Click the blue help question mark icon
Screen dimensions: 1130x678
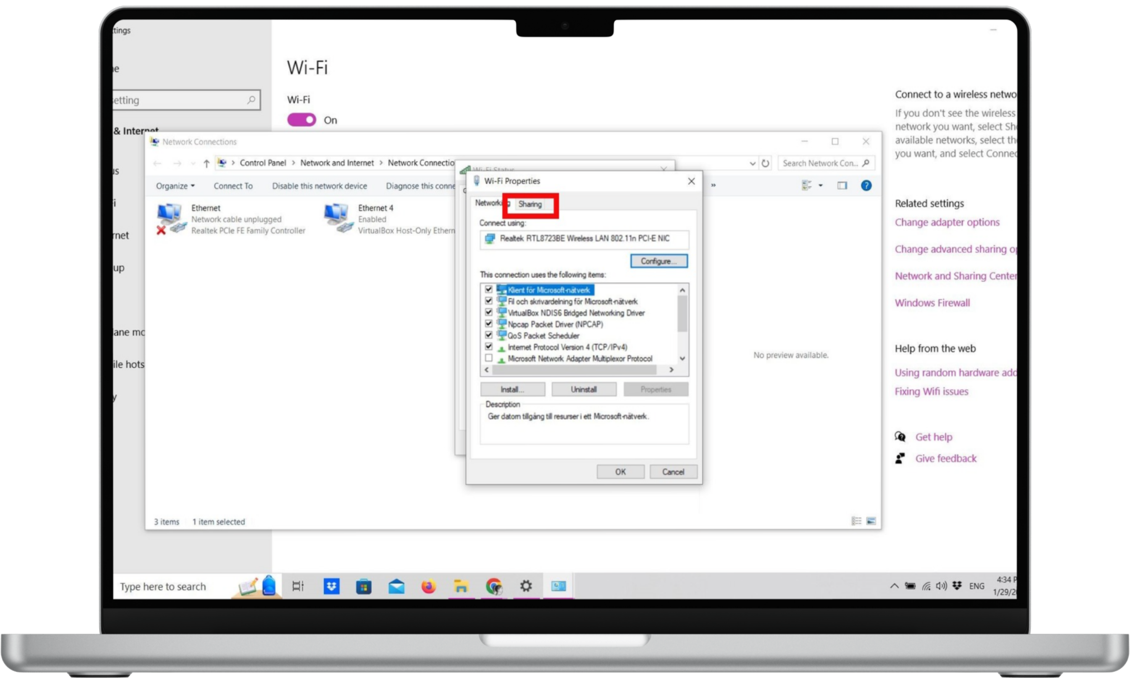(x=866, y=185)
